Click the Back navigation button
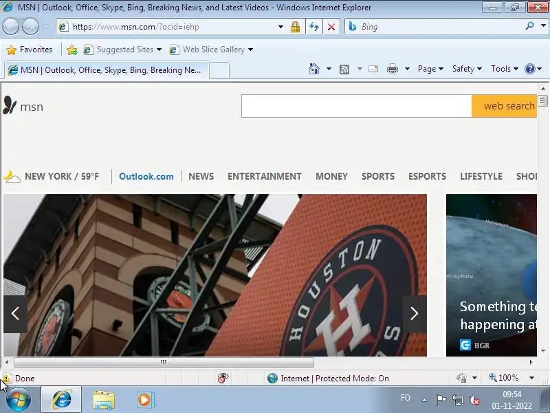The width and height of the screenshot is (550, 413). [10, 26]
